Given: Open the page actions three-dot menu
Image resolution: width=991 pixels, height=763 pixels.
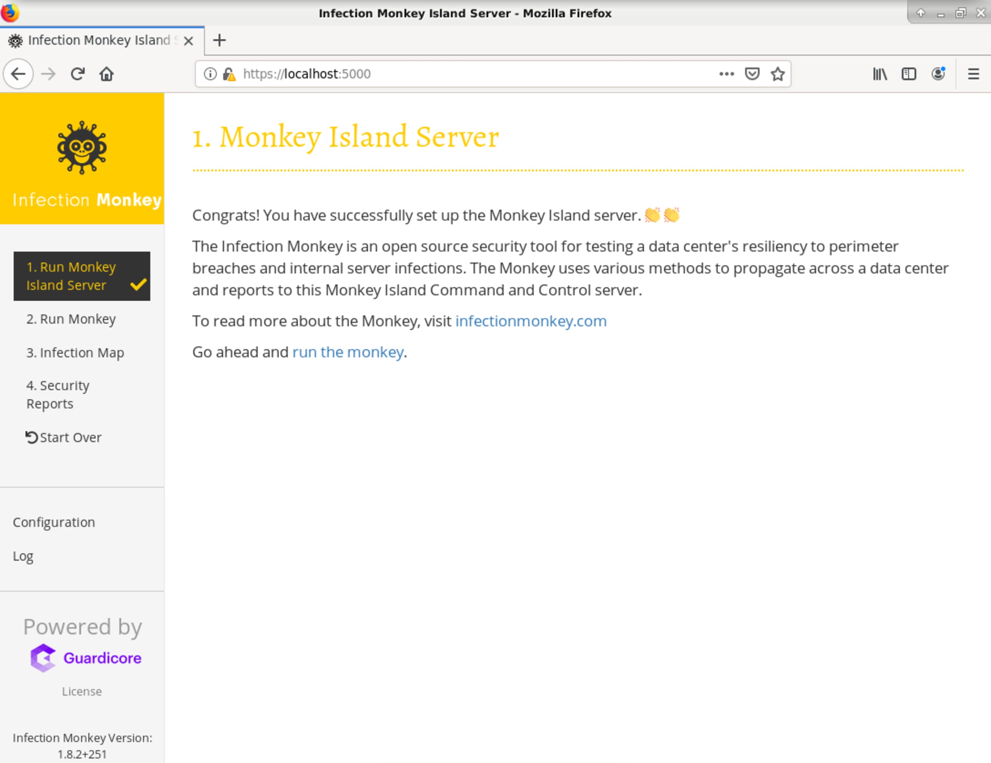Looking at the screenshot, I should (x=727, y=74).
